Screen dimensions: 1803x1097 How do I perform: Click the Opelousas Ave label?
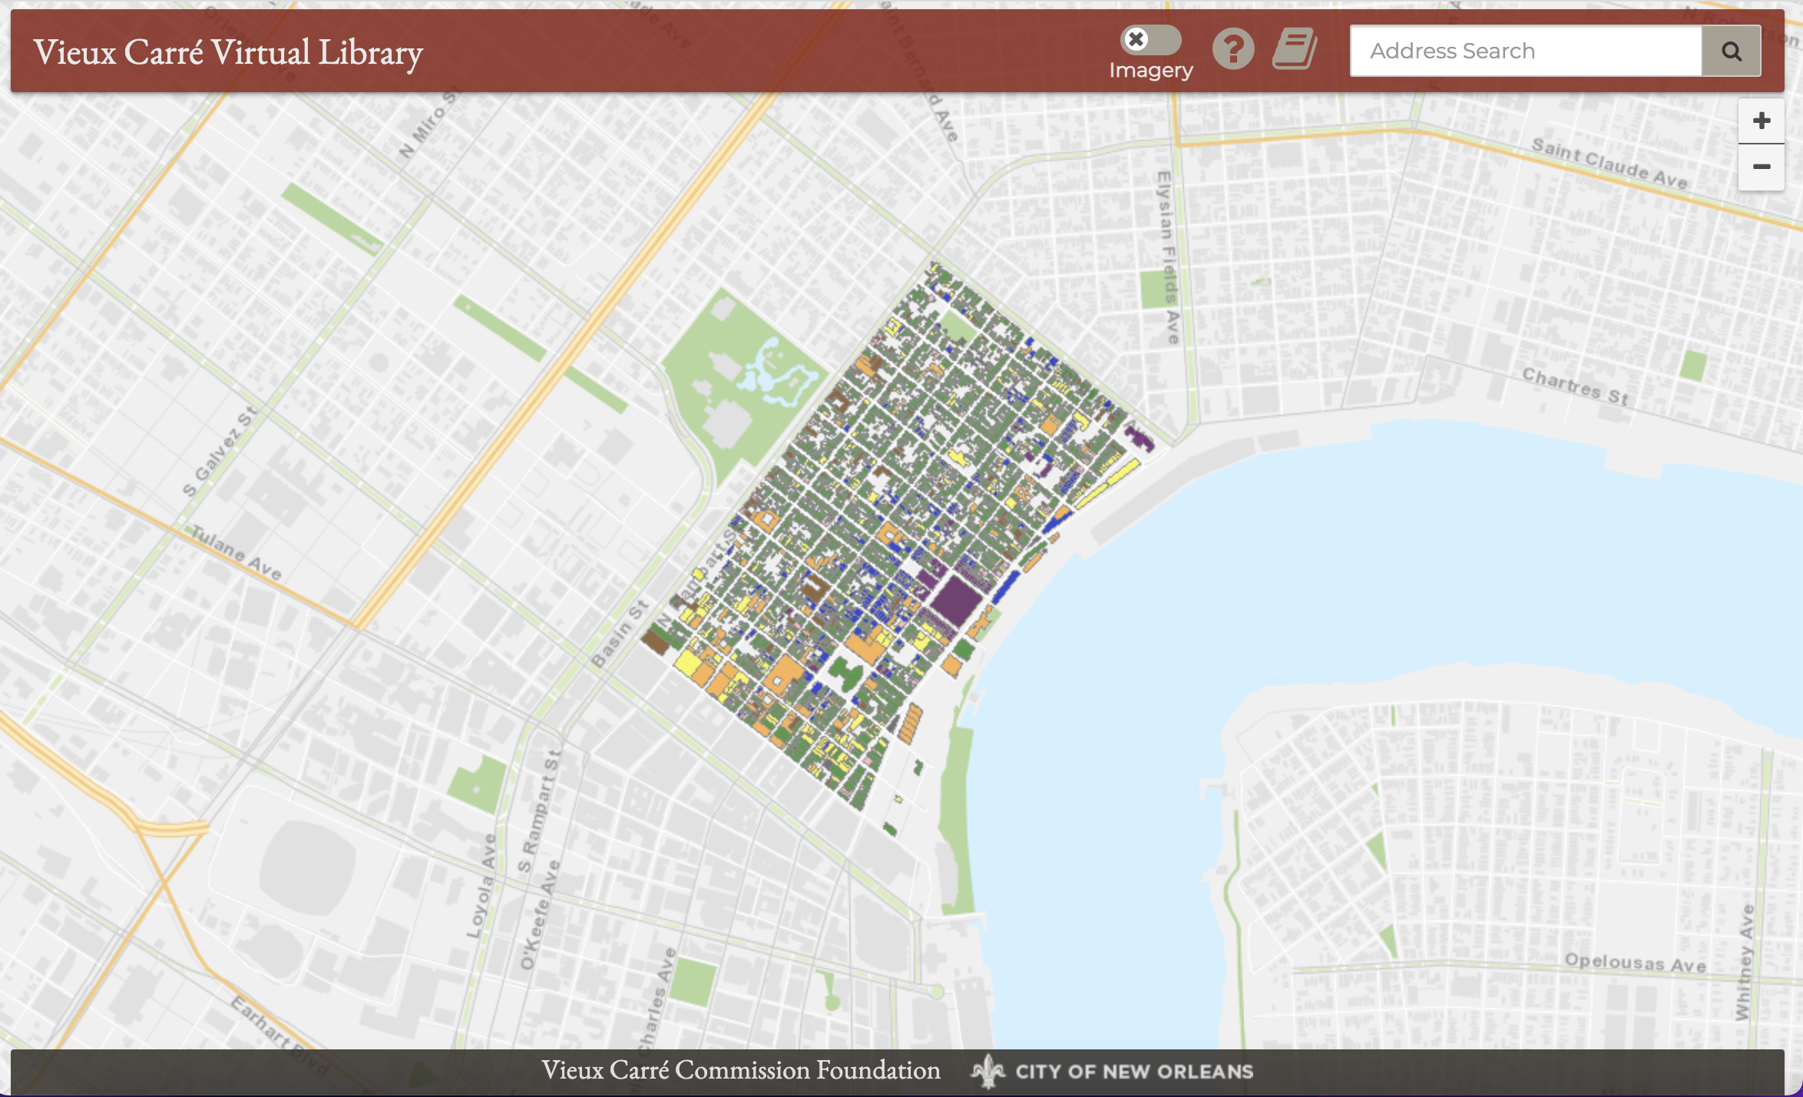click(1636, 963)
